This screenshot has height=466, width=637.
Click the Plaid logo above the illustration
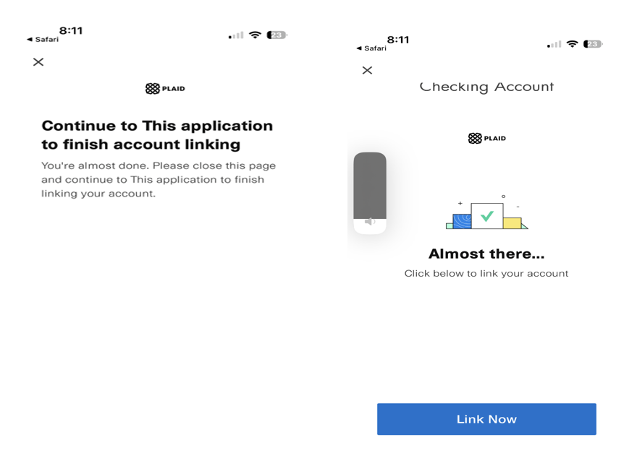coord(486,138)
